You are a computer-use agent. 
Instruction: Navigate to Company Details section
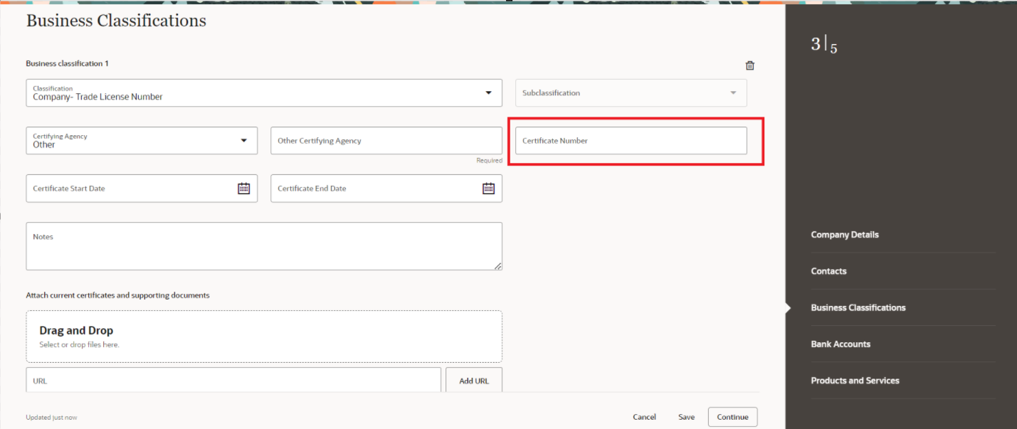(844, 234)
